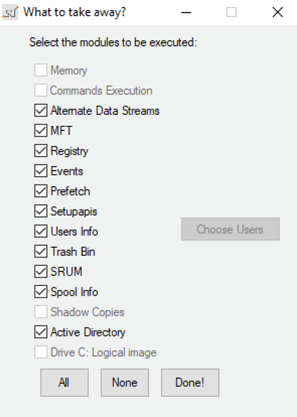This screenshot has height=417, width=297.
Task: Click the Memory checkbox
Action: [41, 70]
